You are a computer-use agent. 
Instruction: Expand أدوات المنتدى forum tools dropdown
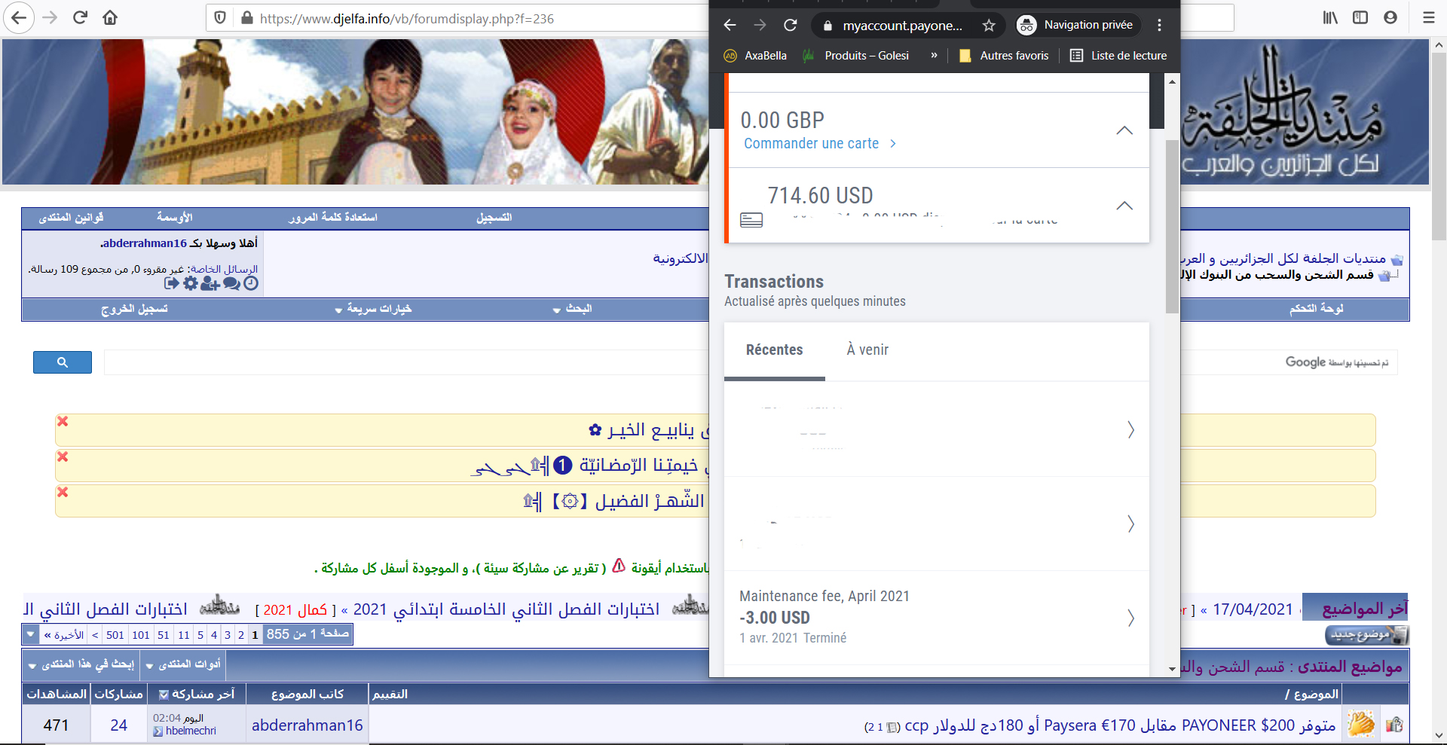tap(184, 664)
